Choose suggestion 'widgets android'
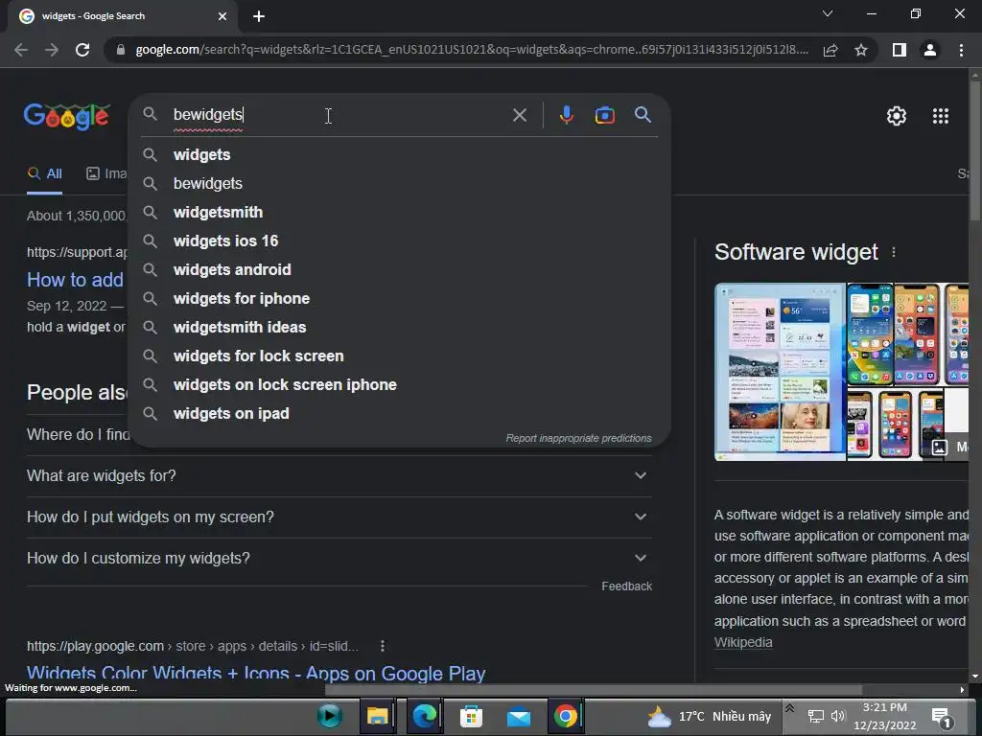Image resolution: width=982 pixels, height=736 pixels. pyautogui.click(x=399, y=269)
